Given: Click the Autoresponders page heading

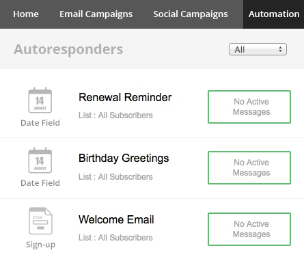Looking at the screenshot, I should coord(68,49).
